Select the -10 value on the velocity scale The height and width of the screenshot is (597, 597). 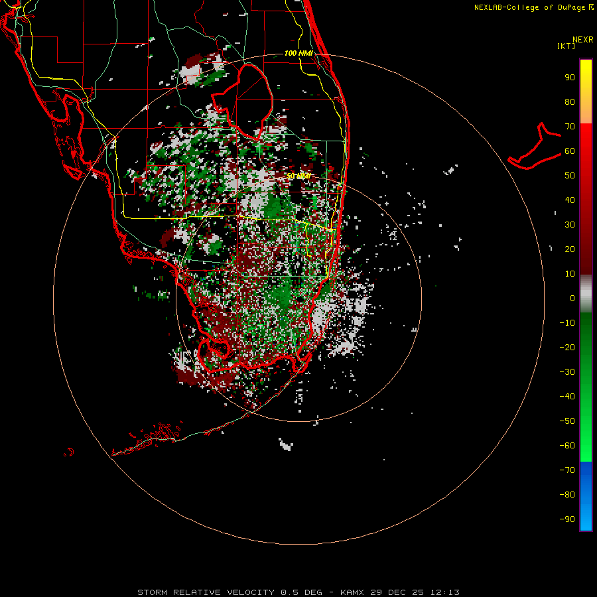pos(567,323)
